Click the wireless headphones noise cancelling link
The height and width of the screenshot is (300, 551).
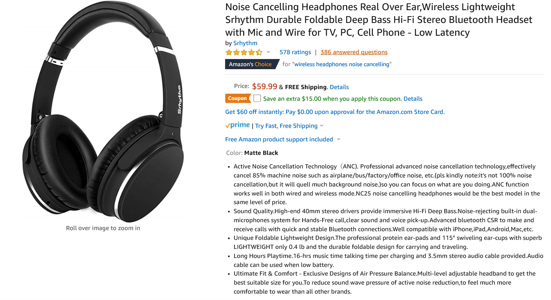[342, 64]
